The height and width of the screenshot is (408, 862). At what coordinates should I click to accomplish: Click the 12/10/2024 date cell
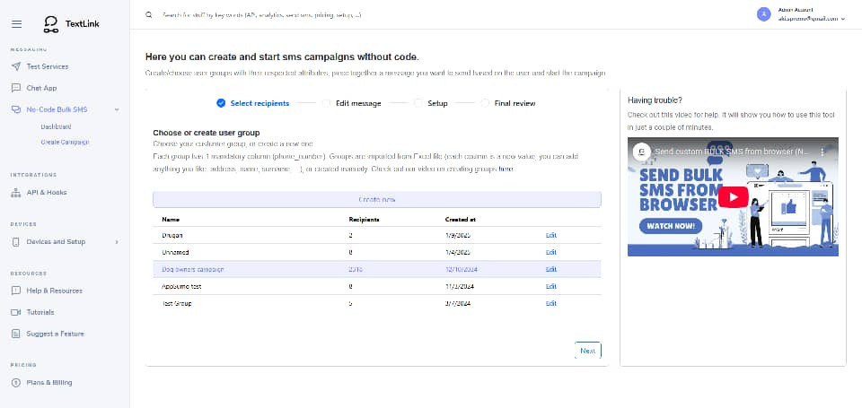pos(460,269)
